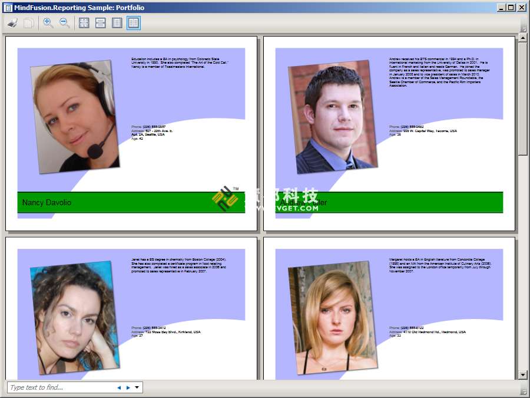Find the next match with the right arrow
Screen dimensions: 530x398
pyautogui.click(x=128, y=388)
